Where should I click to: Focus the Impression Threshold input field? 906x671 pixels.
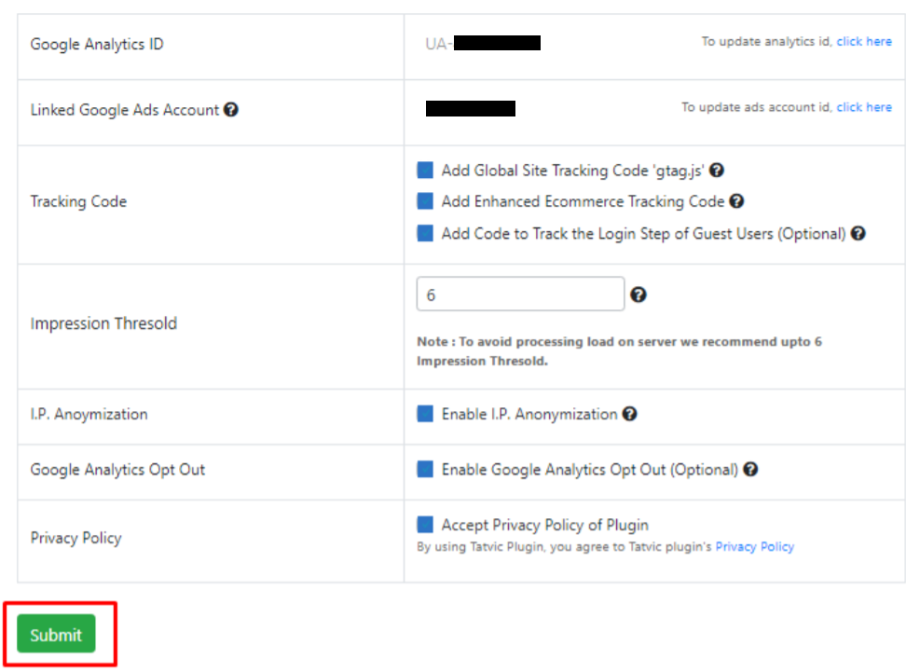pyautogui.click(x=520, y=294)
